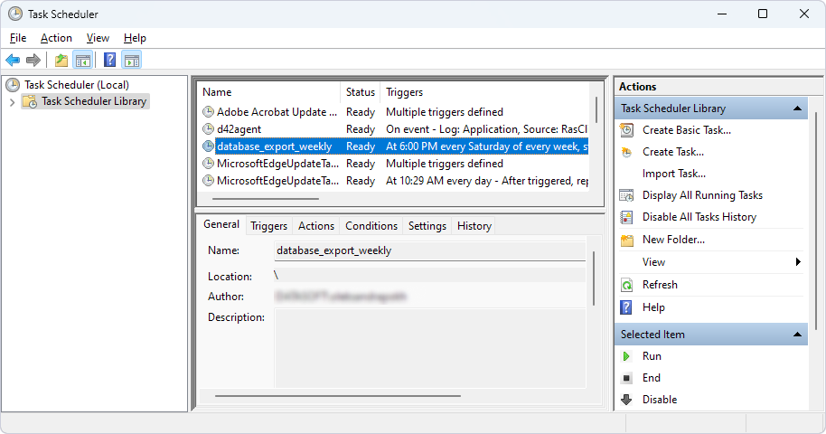This screenshot has height=434, width=826.
Task: Select the Task Scheduler (Local) tree root
Action: coord(77,85)
